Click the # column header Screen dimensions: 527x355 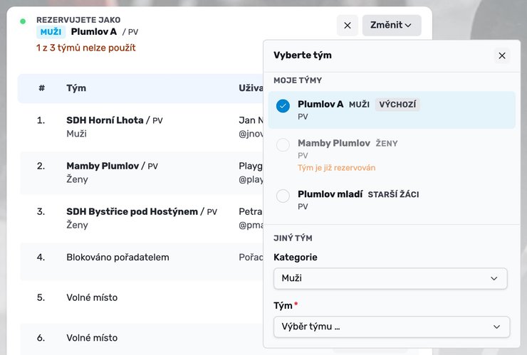[x=42, y=88]
